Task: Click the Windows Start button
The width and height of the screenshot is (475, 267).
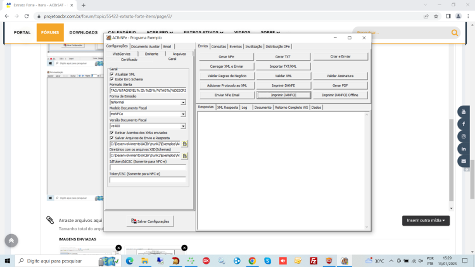Action: point(7,261)
